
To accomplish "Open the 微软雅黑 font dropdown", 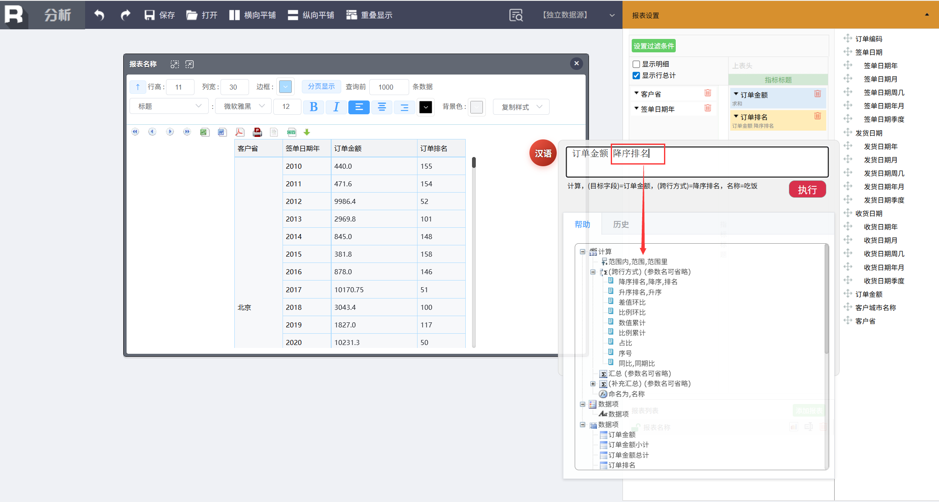I will point(244,106).
